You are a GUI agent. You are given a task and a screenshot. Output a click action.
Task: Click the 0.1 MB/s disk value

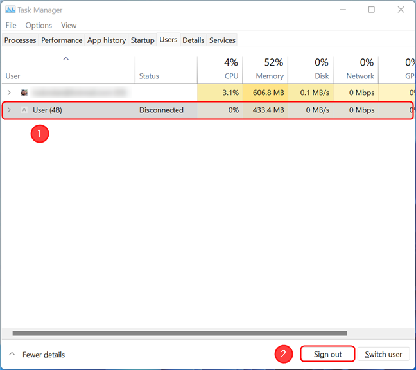click(315, 92)
